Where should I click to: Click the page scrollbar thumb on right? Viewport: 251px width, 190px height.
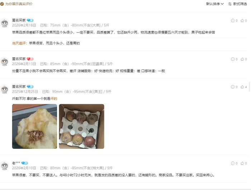tap(250, 87)
